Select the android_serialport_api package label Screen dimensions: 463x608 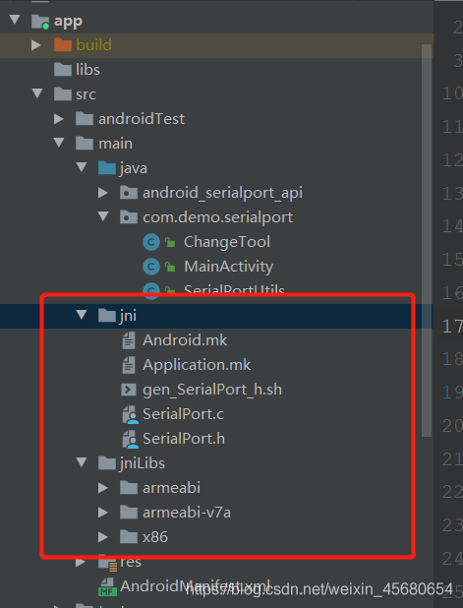coord(222,193)
